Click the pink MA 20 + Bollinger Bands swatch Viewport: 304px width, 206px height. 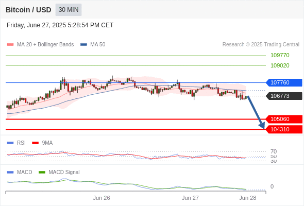[x=10, y=45]
